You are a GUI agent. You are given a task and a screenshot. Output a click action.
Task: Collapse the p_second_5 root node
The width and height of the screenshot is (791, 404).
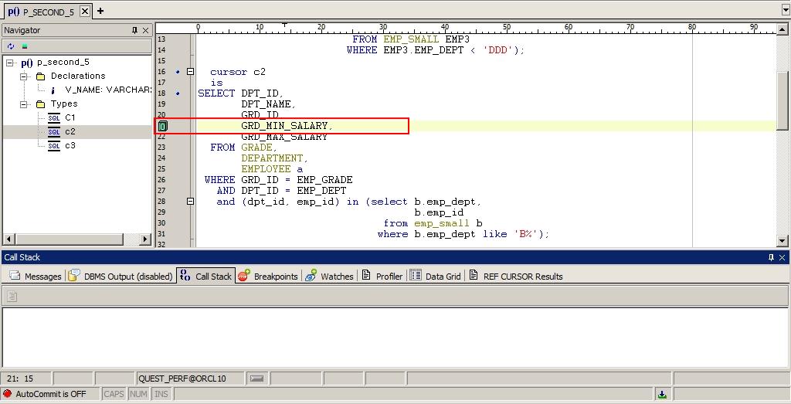(10, 63)
